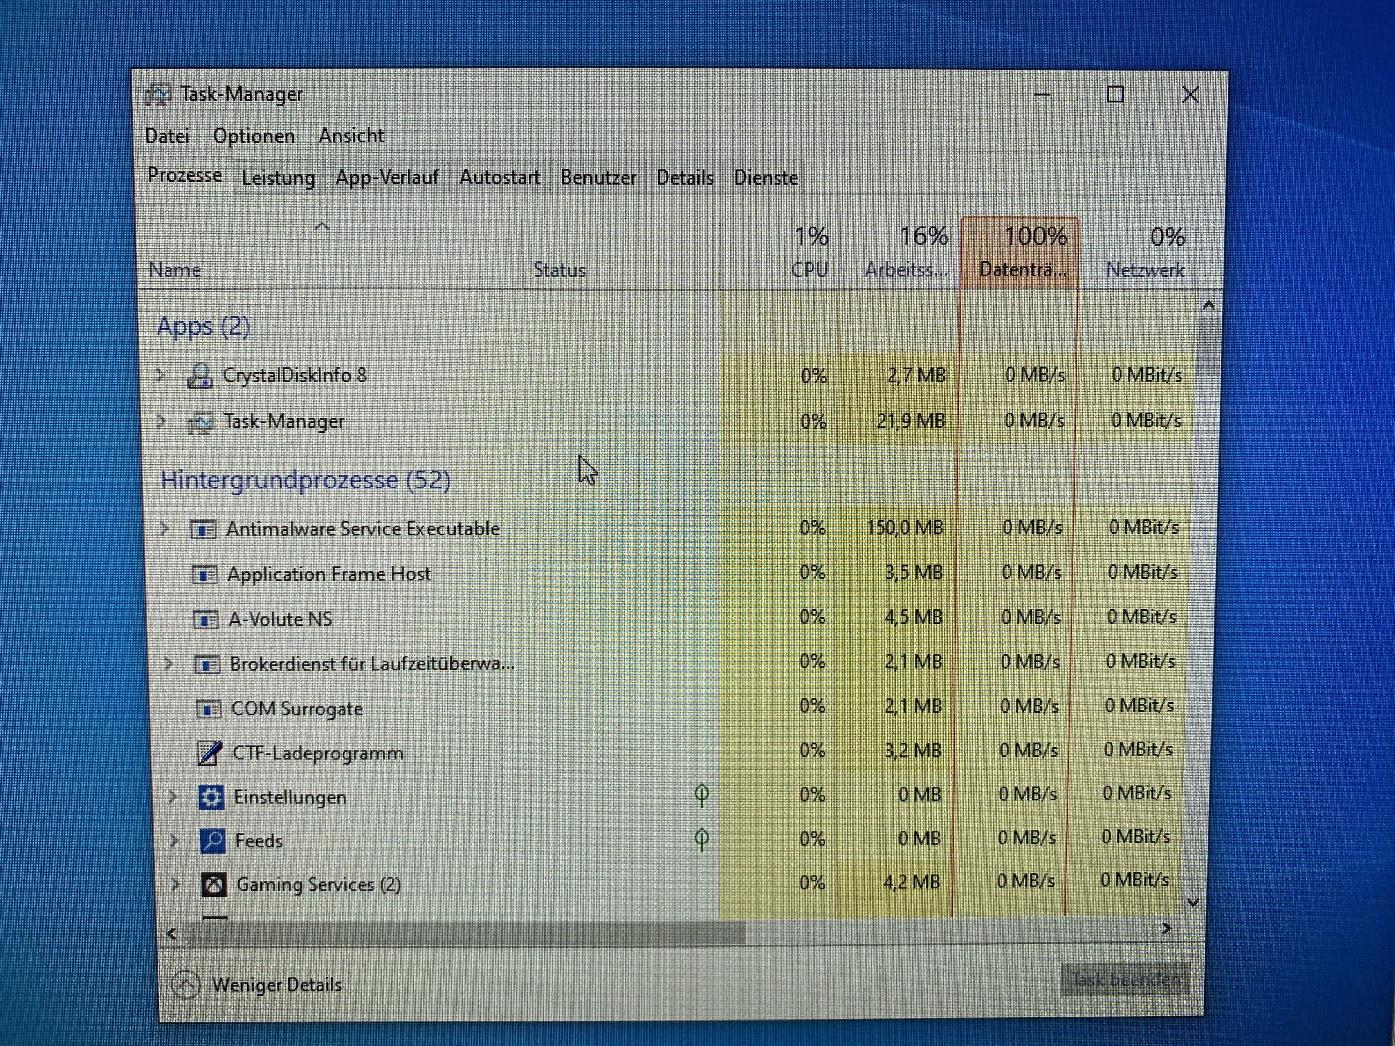1395x1046 pixels.
Task: Open the Autostart tab
Action: tap(500, 178)
